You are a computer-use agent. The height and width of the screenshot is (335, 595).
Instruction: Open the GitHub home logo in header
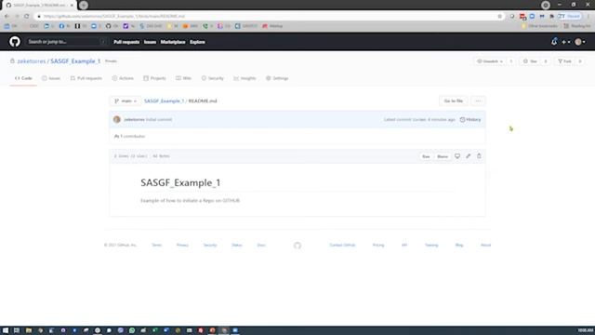click(15, 41)
